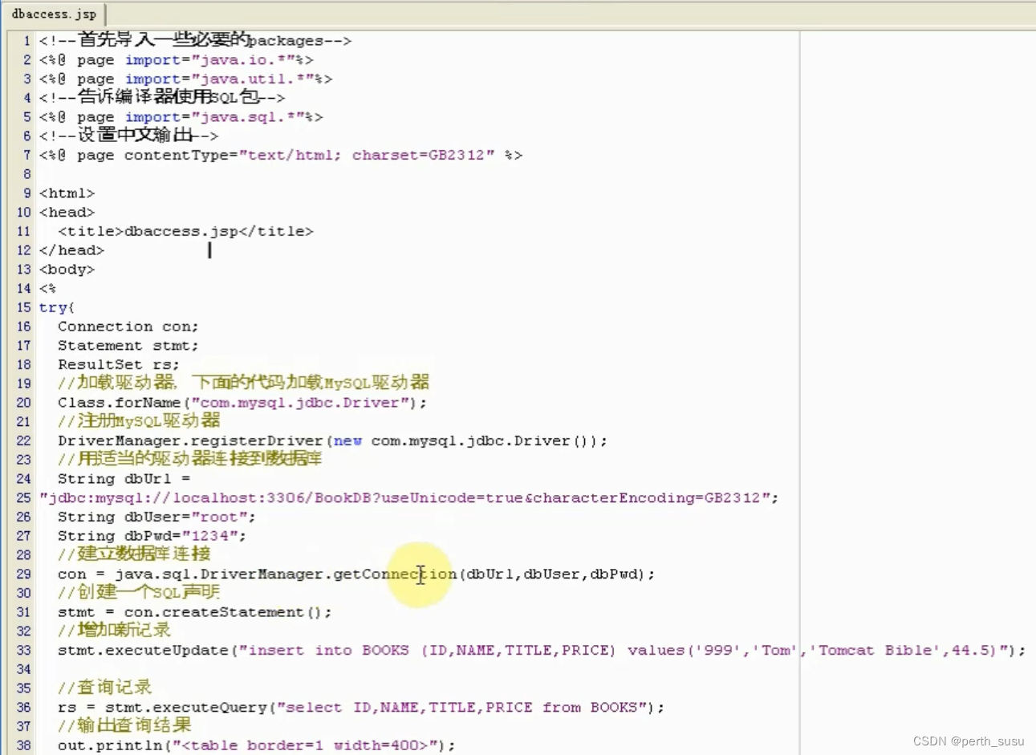Click the 'ResultSet rs;' declaration
The height and width of the screenshot is (755, 1036).
pyautogui.click(x=119, y=365)
